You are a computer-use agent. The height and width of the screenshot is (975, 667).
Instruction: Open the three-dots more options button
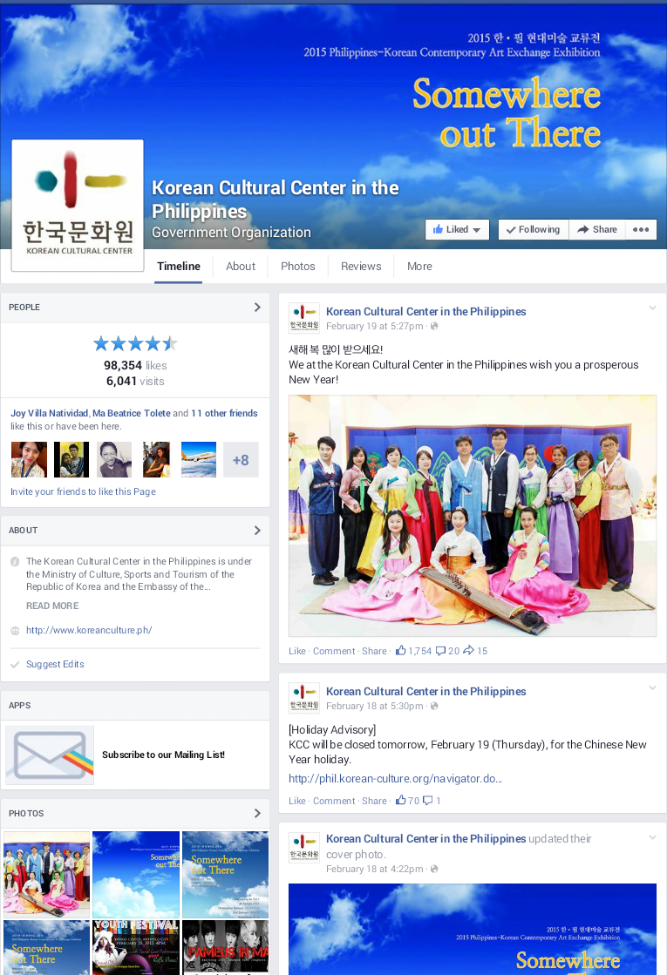[641, 229]
